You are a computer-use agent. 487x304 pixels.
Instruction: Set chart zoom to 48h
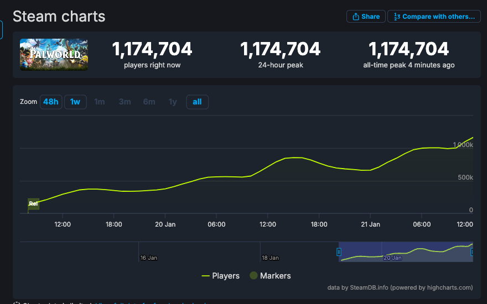51,102
